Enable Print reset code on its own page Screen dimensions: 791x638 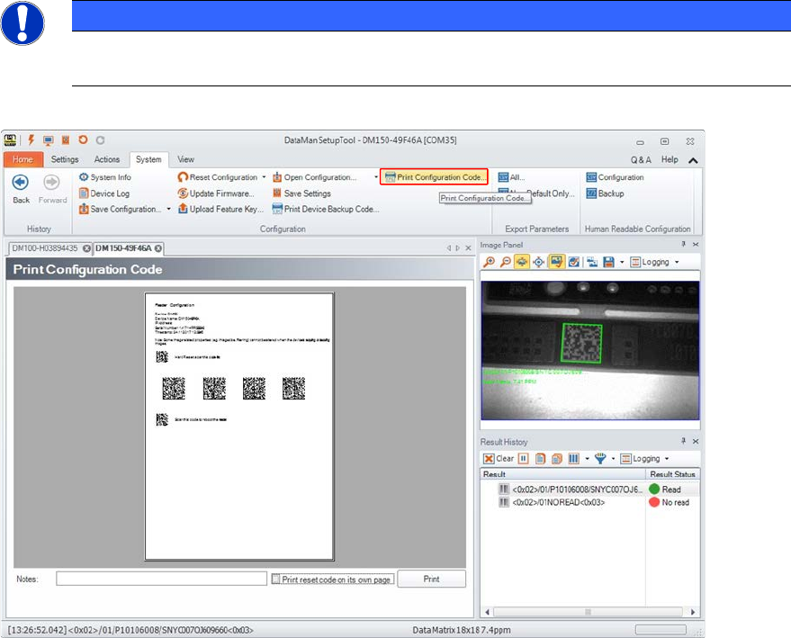pyautogui.click(x=277, y=580)
